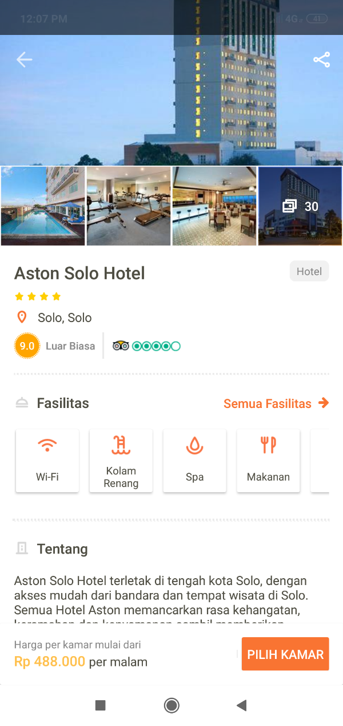343x726 pixels.
Task: Expand Semua Fasilitas list
Action: (276, 403)
